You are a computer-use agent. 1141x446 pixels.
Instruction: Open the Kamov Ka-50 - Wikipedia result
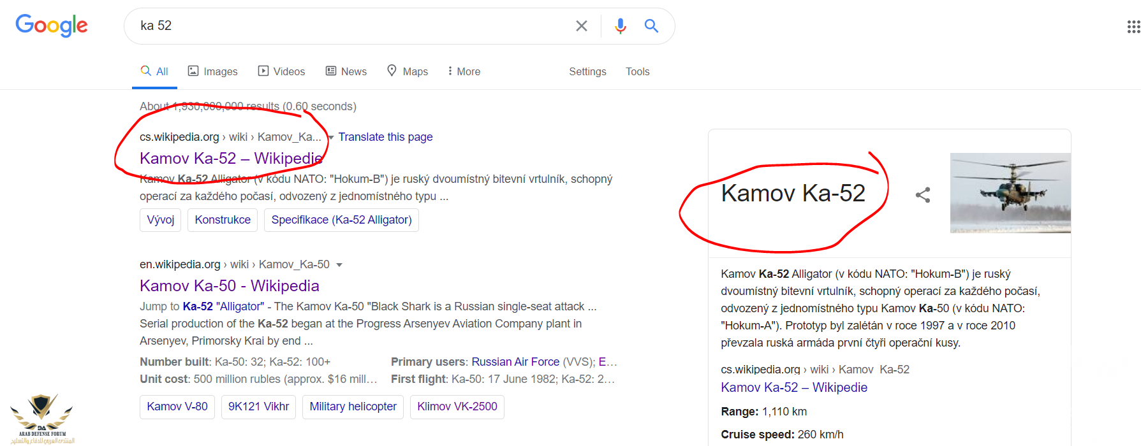(x=229, y=285)
